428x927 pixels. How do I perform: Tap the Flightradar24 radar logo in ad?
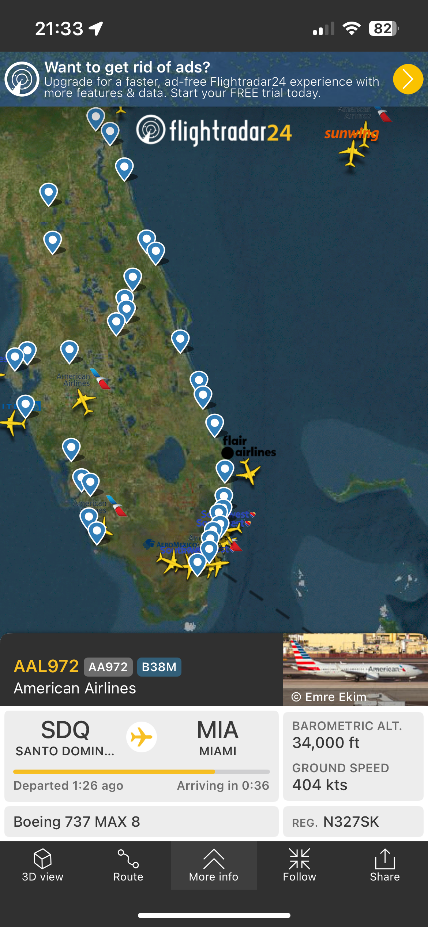22,79
